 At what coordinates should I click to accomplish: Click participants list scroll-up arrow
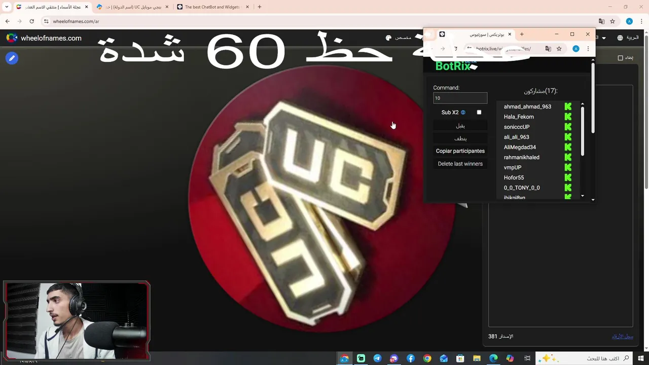[583, 104]
